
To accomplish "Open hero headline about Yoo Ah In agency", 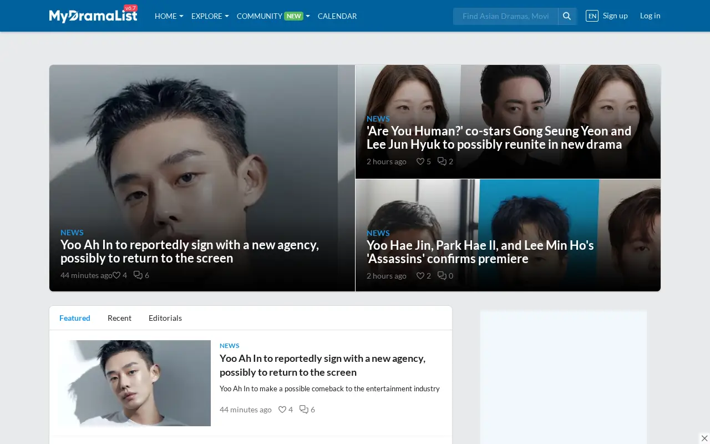I will 190,251.
